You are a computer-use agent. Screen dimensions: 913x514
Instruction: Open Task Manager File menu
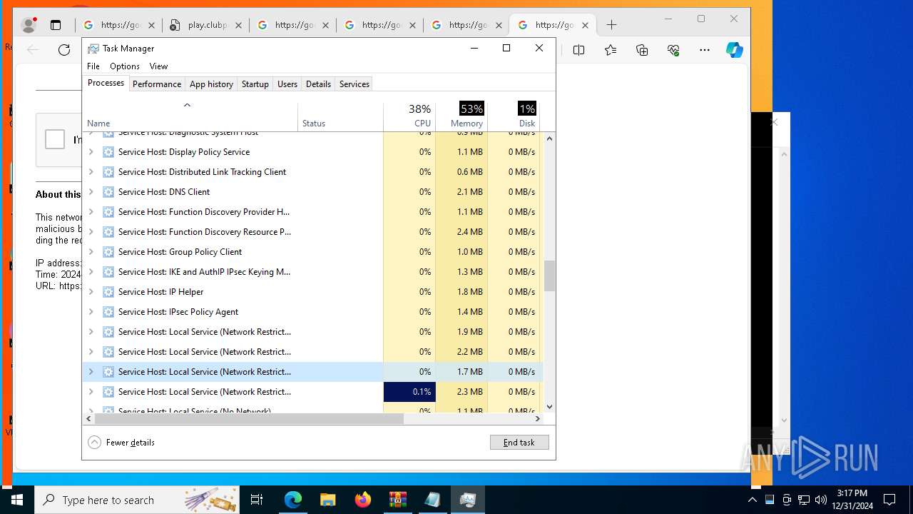[93, 66]
